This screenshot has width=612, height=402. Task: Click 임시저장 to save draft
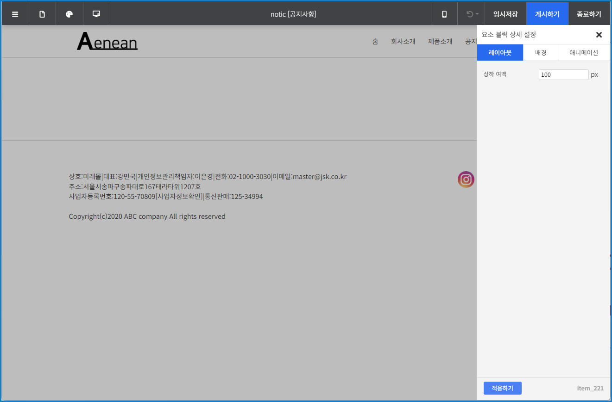pyautogui.click(x=505, y=14)
